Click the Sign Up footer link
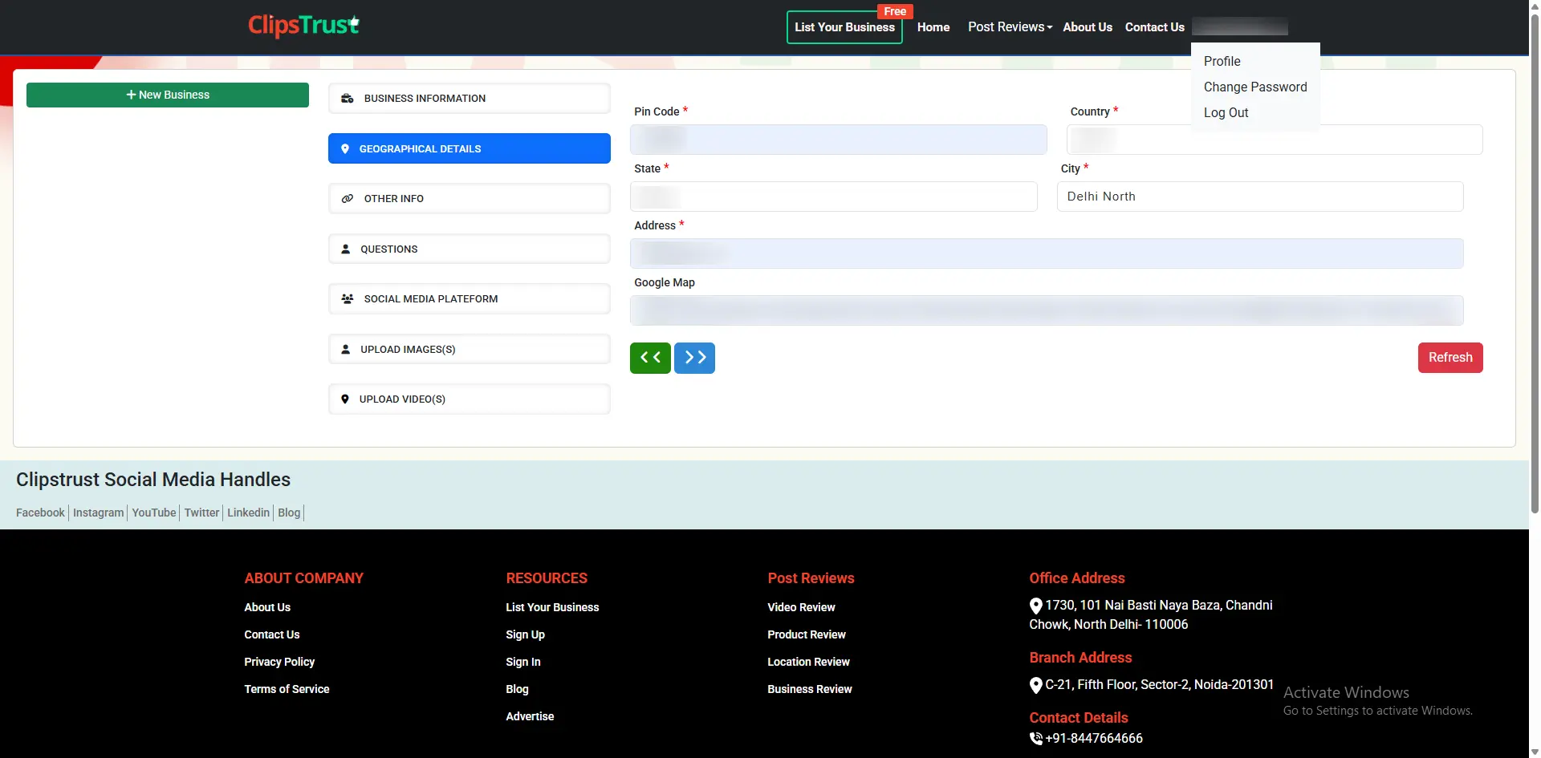Image resolution: width=1541 pixels, height=758 pixels. pos(525,634)
